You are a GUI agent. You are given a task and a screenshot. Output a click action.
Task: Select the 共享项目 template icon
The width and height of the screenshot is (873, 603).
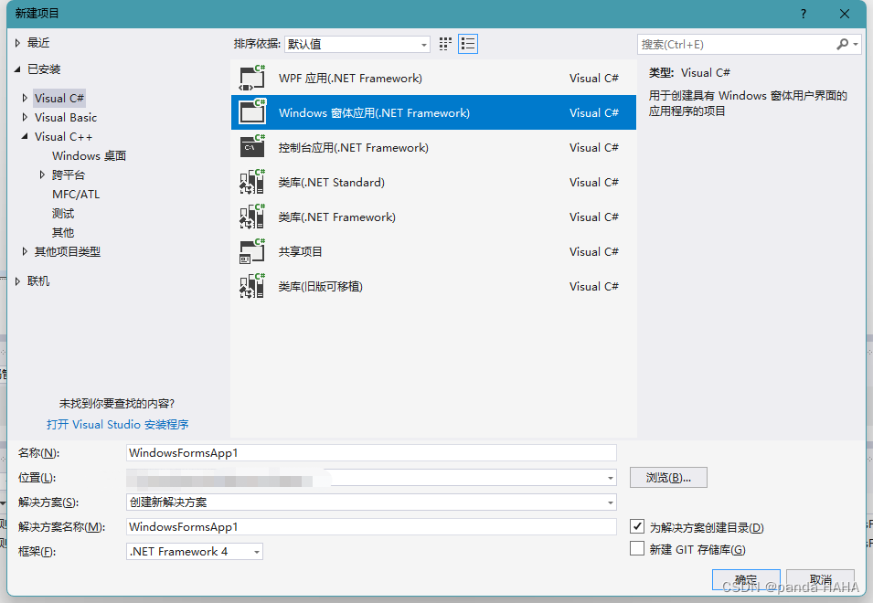tap(251, 251)
